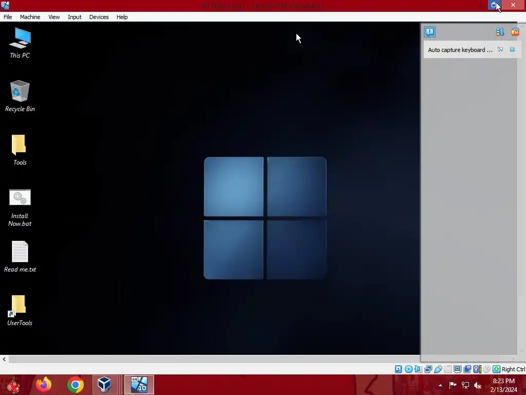This screenshot has width=526, height=395.
Task: Click the USB devices indicator
Action: pos(438,369)
